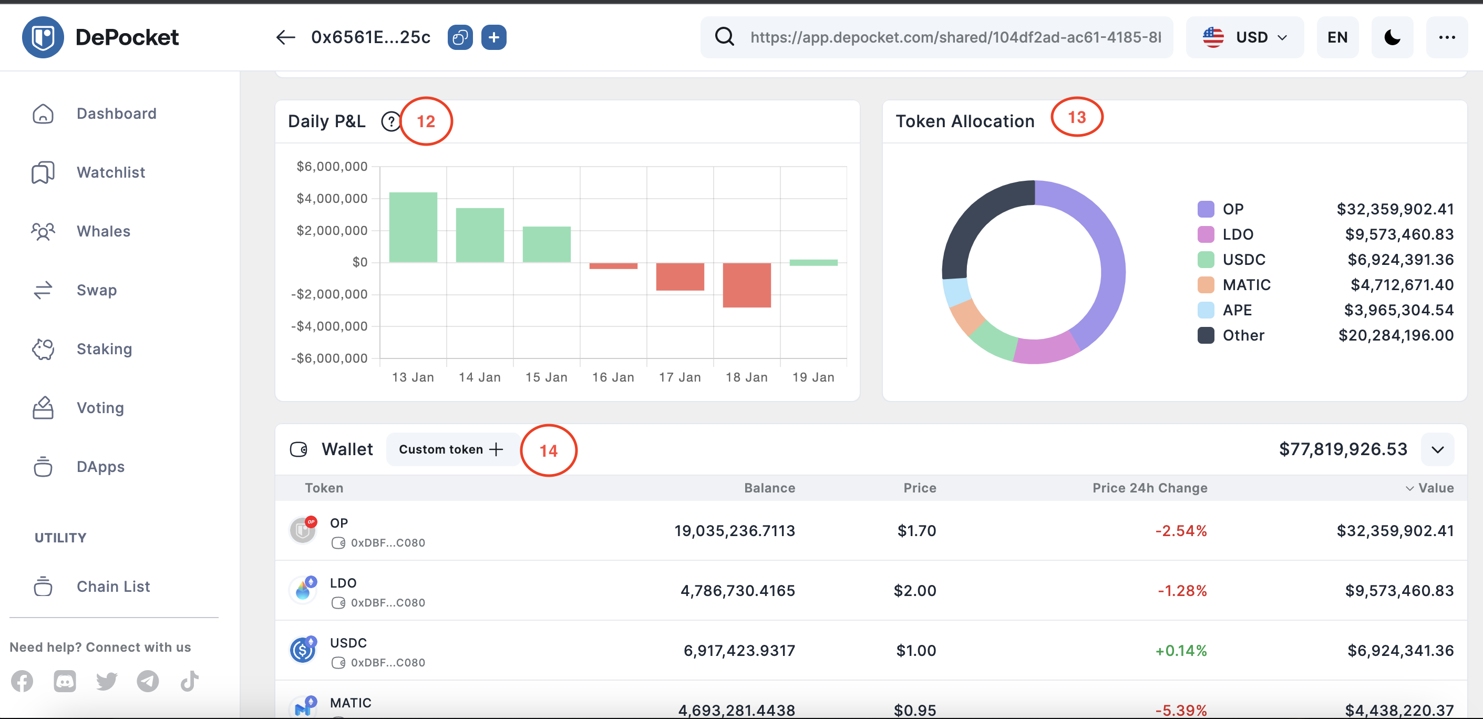Click the search magnifier icon

(724, 37)
